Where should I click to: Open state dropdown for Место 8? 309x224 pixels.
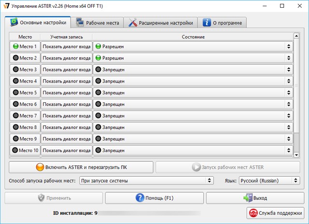(193, 127)
